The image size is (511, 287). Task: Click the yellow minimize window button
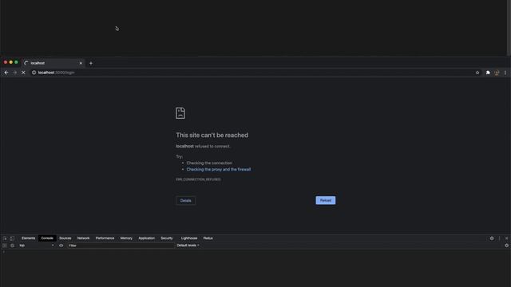point(10,62)
